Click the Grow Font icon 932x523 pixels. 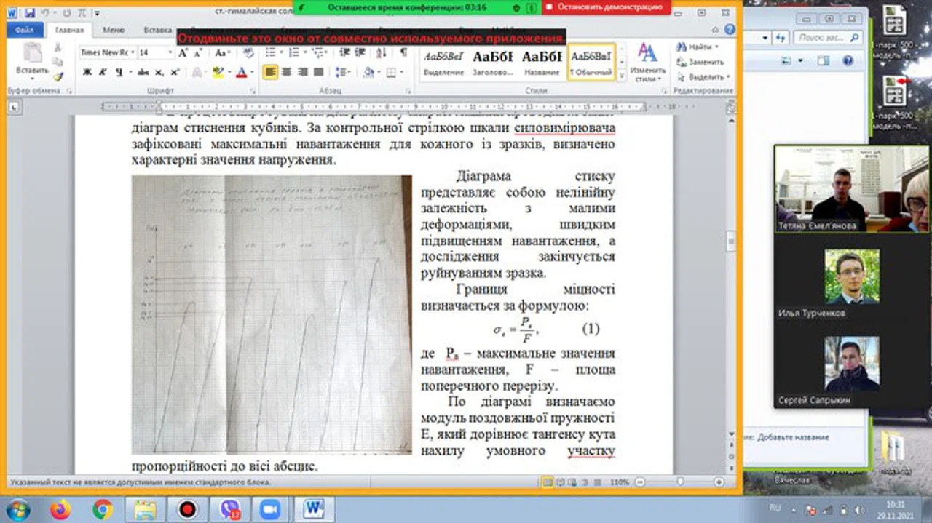pos(183,52)
